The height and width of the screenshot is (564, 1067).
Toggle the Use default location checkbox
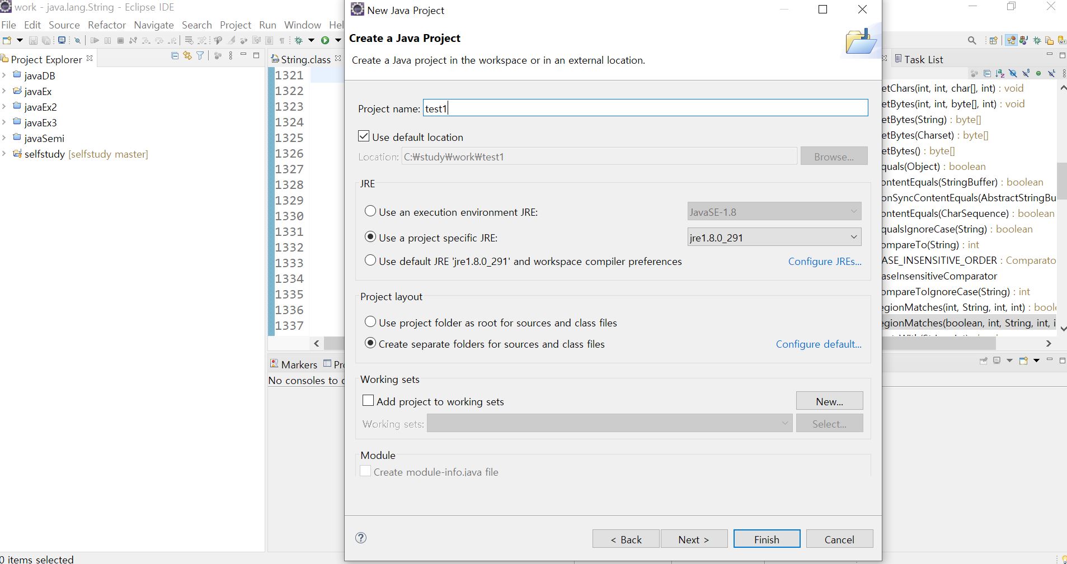364,136
